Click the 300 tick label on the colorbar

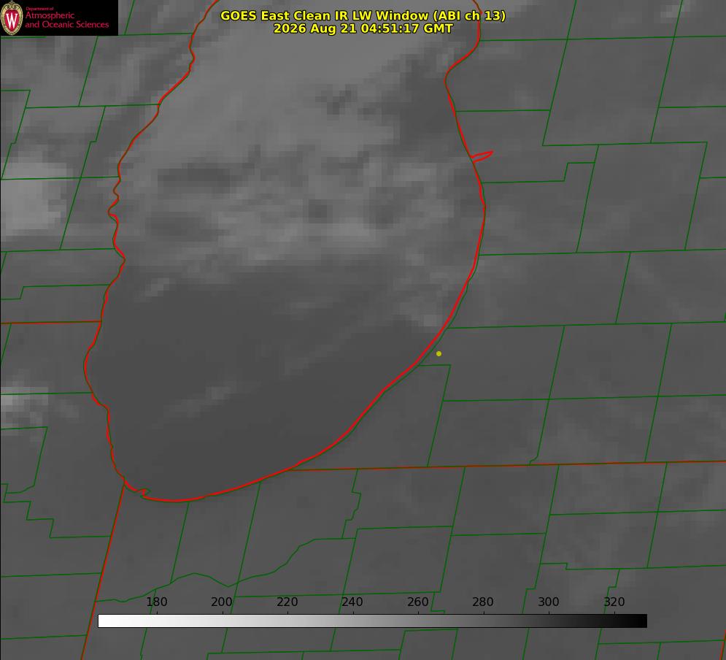coord(549,602)
